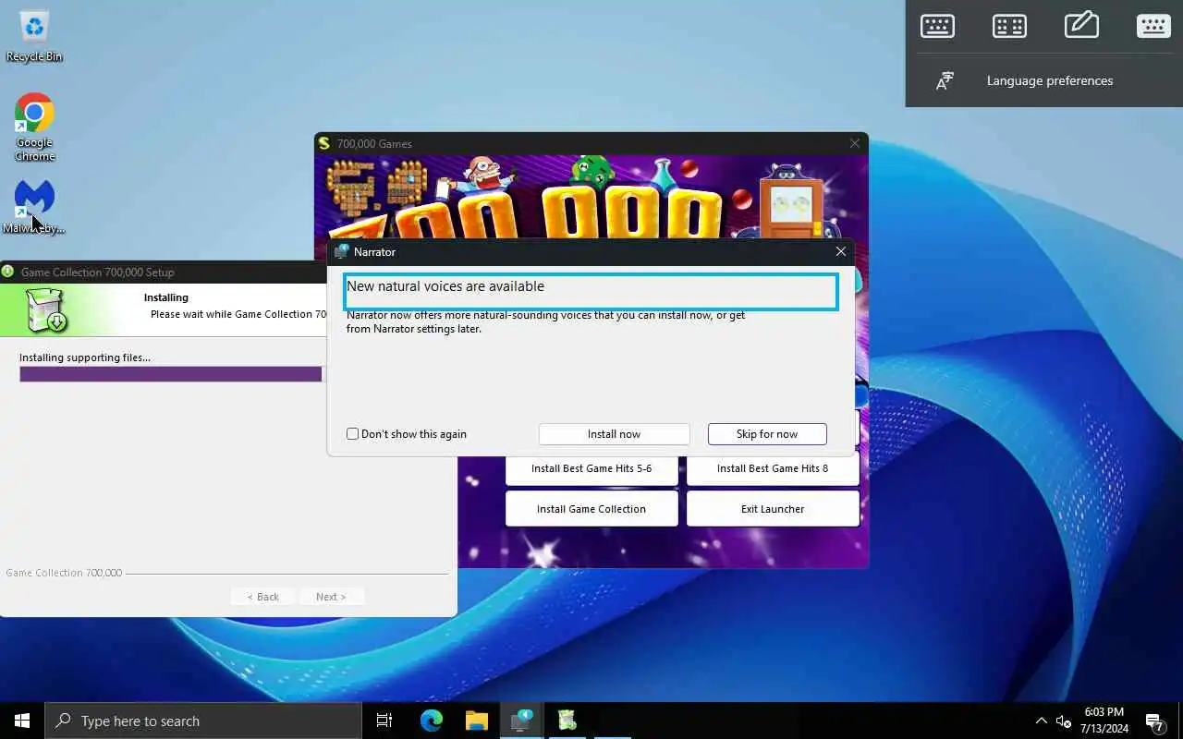Click Install now in Narrator dialog
This screenshot has width=1183, height=739.
tap(614, 434)
